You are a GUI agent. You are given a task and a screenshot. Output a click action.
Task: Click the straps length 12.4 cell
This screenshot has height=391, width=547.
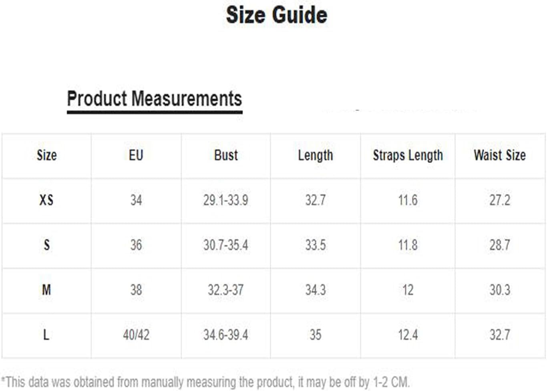tap(408, 335)
